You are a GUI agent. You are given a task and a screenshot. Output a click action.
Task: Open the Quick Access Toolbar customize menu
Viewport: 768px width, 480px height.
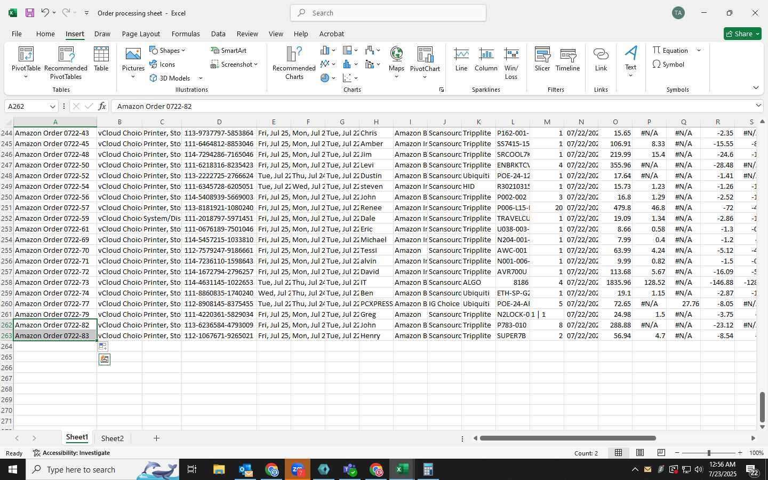point(86,13)
